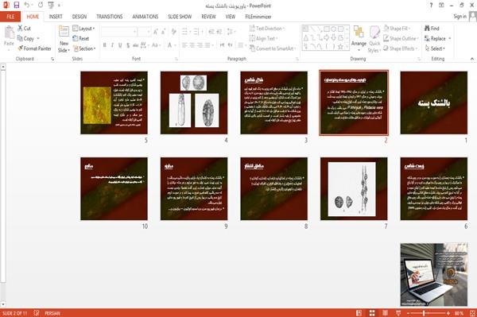Open the Select dropdown in Editing group
Viewport: 477px width, 317px height.
(x=435, y=48)
